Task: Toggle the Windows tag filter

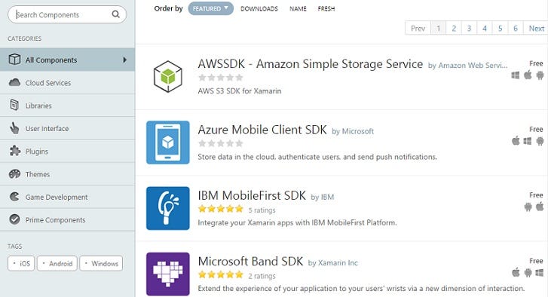Action: tap(101, 264)
